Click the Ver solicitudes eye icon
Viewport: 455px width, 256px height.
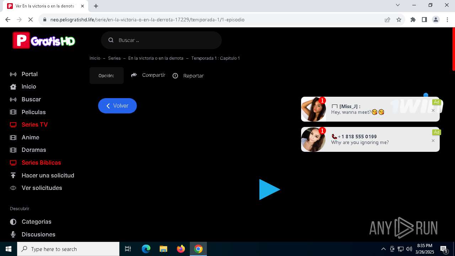click(13, 188)
